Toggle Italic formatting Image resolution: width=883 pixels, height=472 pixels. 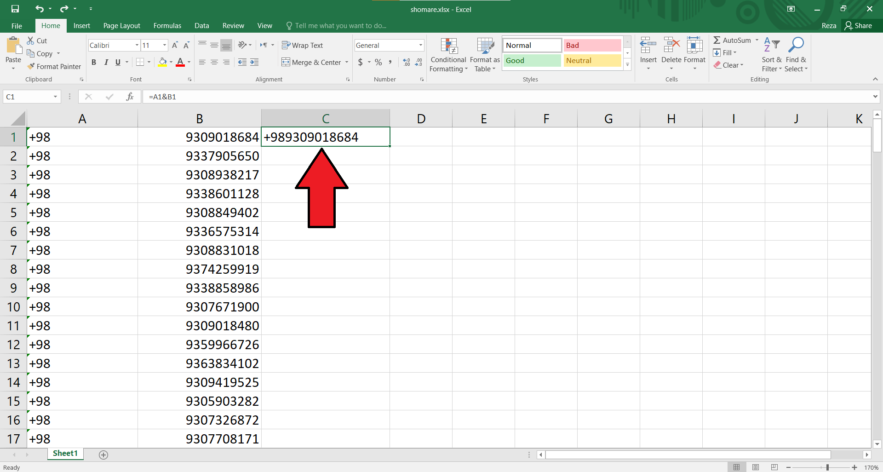coord(106,62)
